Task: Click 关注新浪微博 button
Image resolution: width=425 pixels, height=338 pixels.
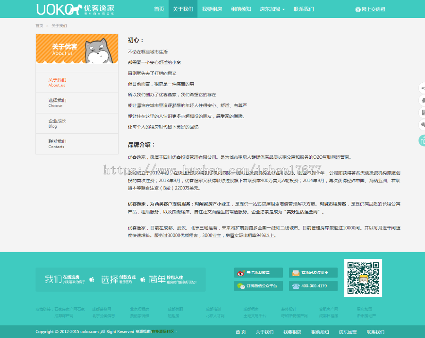Action: 258,273
